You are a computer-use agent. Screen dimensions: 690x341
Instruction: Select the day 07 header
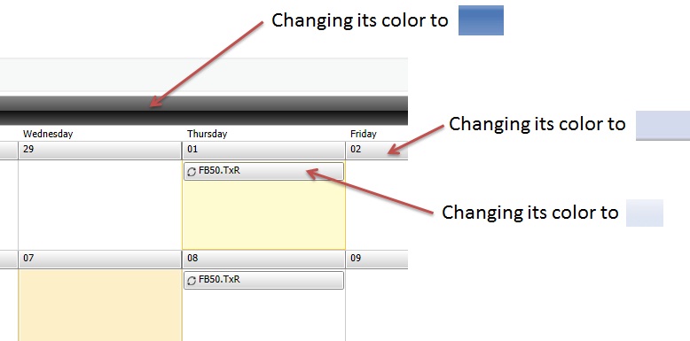[x=100, y=260]
